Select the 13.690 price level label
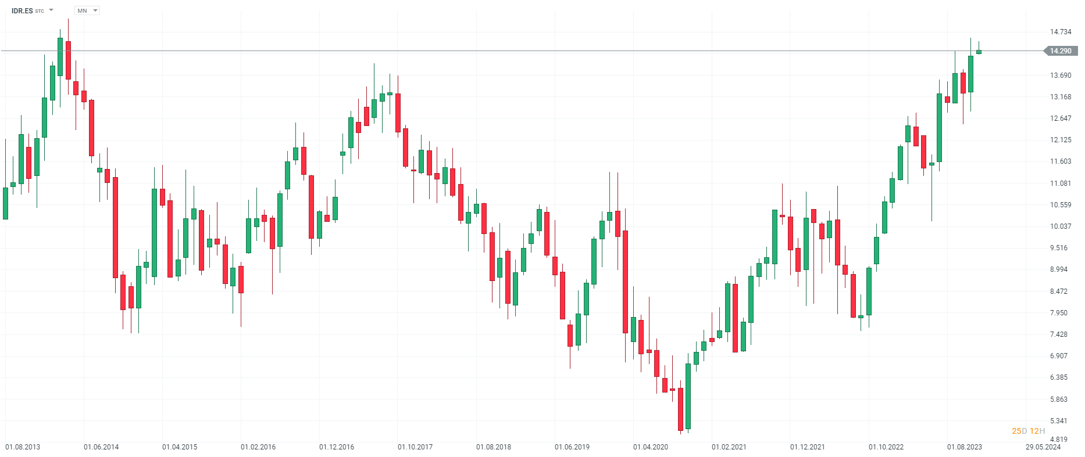The height and width of the screenshot is (457, 1085). point(1061,75)
